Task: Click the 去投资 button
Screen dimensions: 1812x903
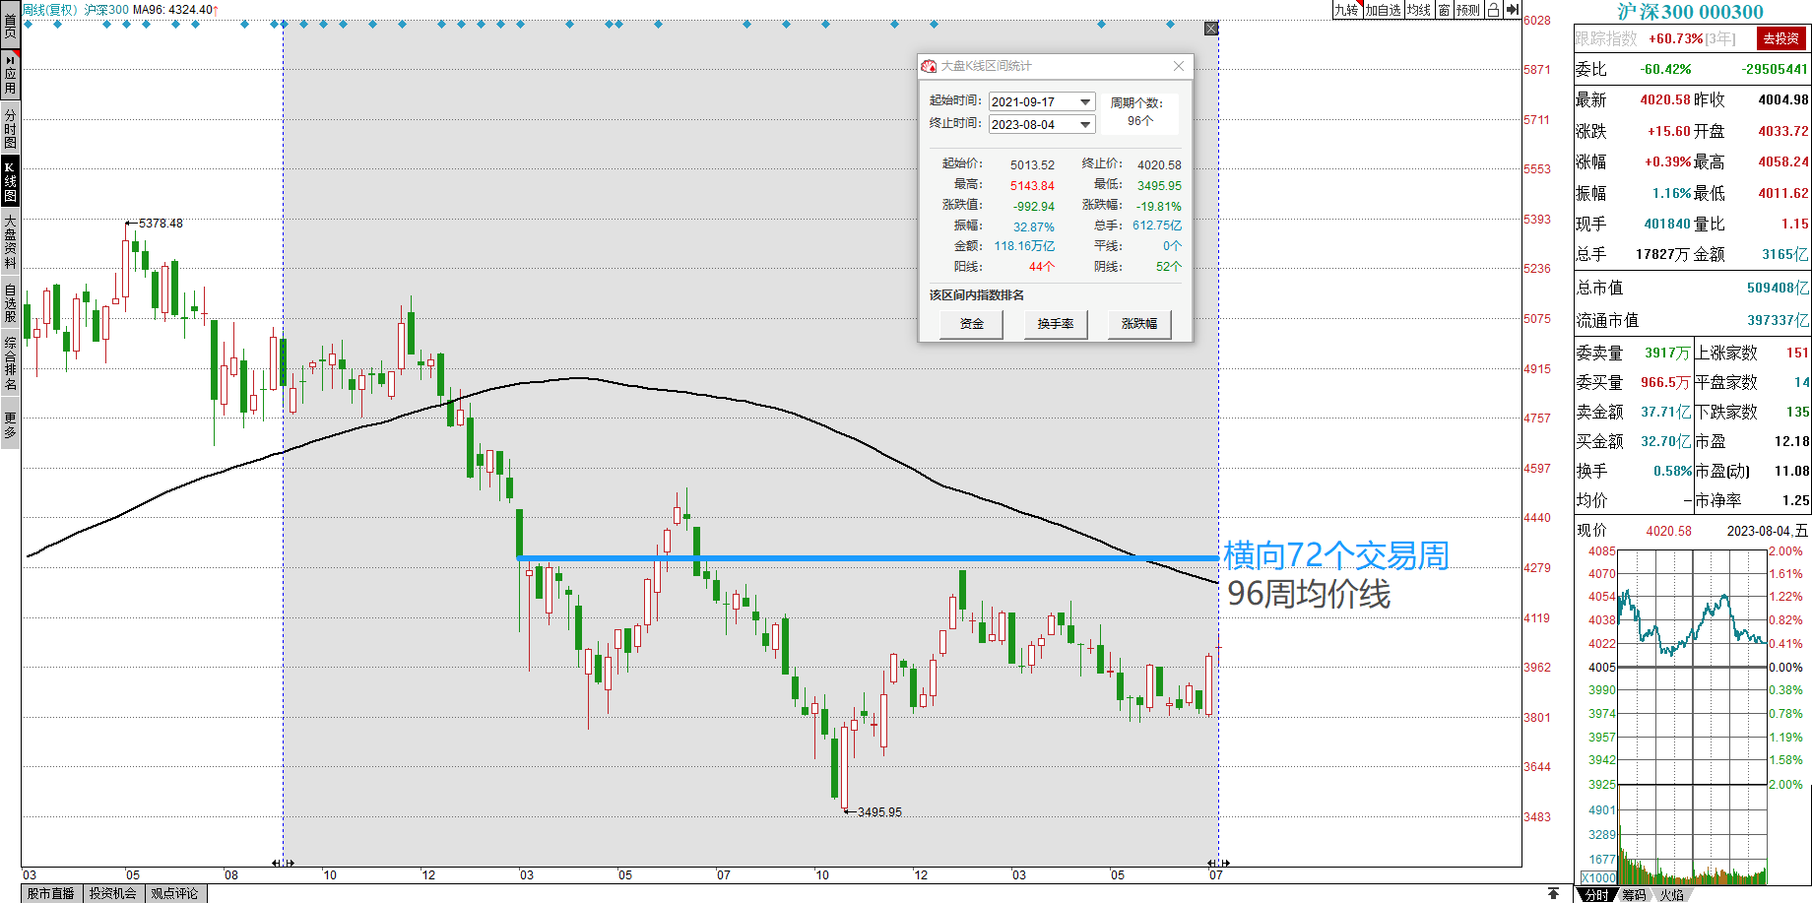Action: [x=1780, y=38]
